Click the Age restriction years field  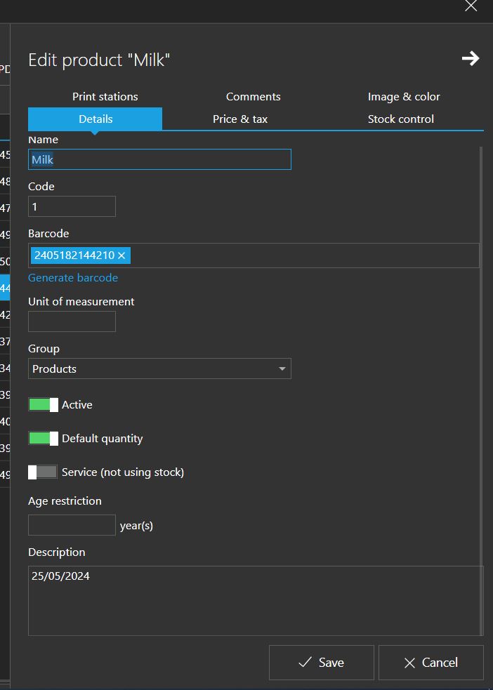[x=72, y=525]
